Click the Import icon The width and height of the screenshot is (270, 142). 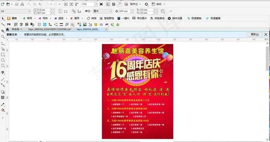(66, 4)
